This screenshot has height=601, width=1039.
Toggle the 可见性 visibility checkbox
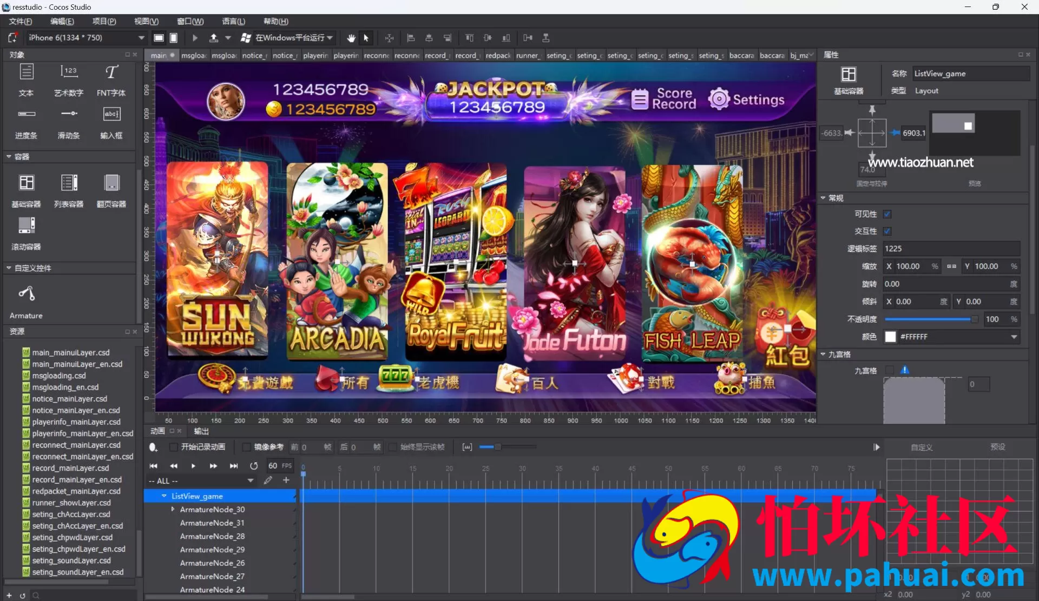(x=887, y=214)
